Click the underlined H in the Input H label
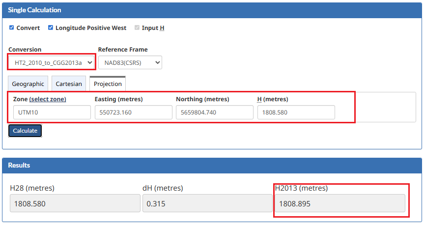 [x=162, y=28]
